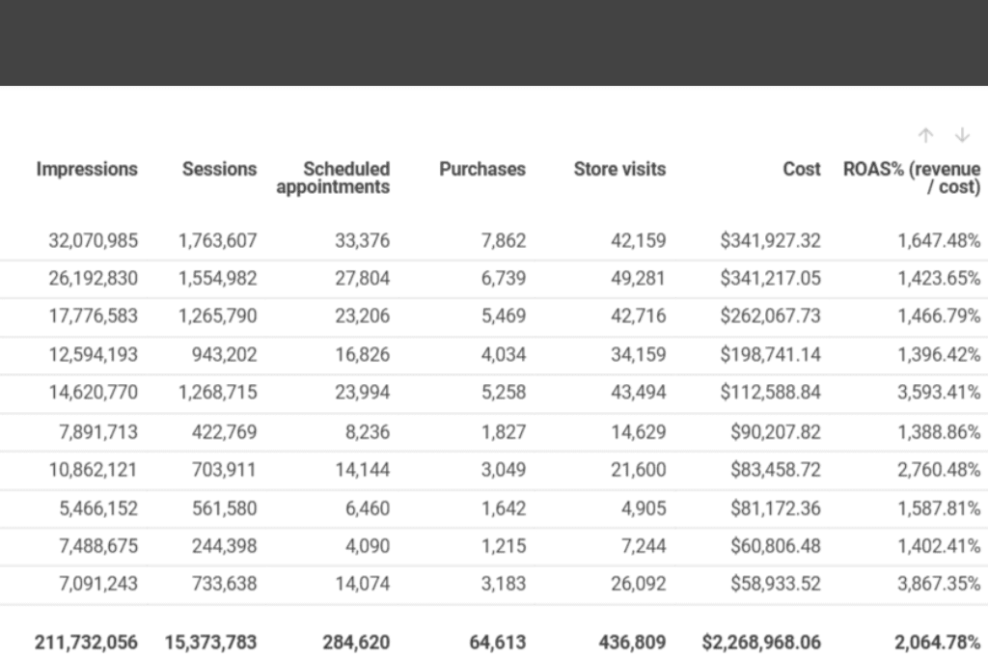
Task: Click Scheduled appointments column header
Action: [333, 178]
